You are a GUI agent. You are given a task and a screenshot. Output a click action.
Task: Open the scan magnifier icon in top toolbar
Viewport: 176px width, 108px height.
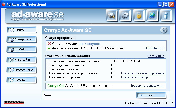coord(112,16)
